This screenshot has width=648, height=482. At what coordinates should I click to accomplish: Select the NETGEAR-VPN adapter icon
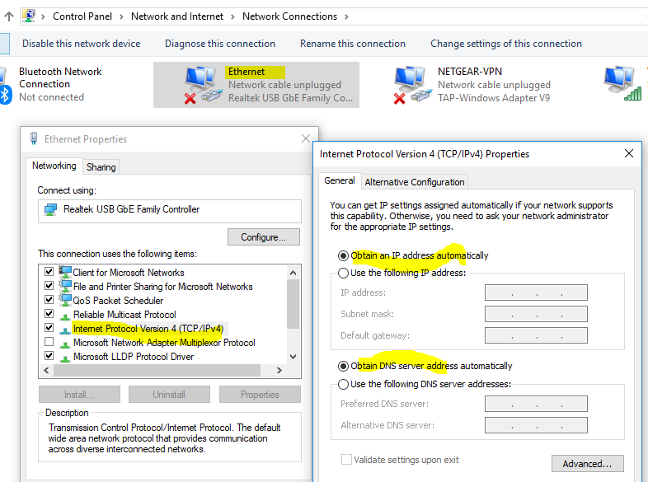pos(413,85)
